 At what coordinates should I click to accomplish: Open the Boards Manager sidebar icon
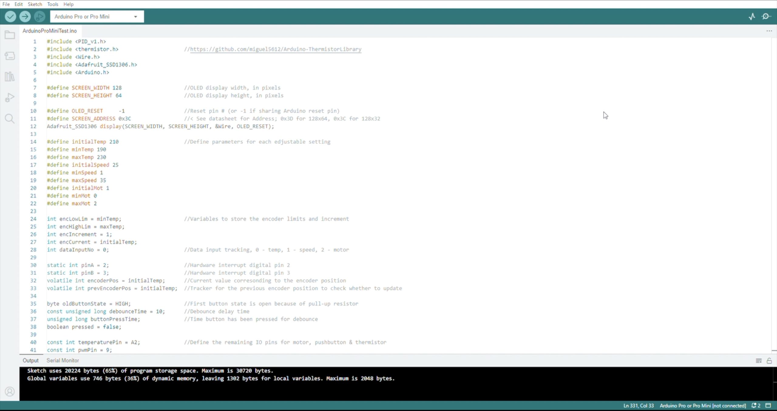pyautogui.click(x=9, y=56)
